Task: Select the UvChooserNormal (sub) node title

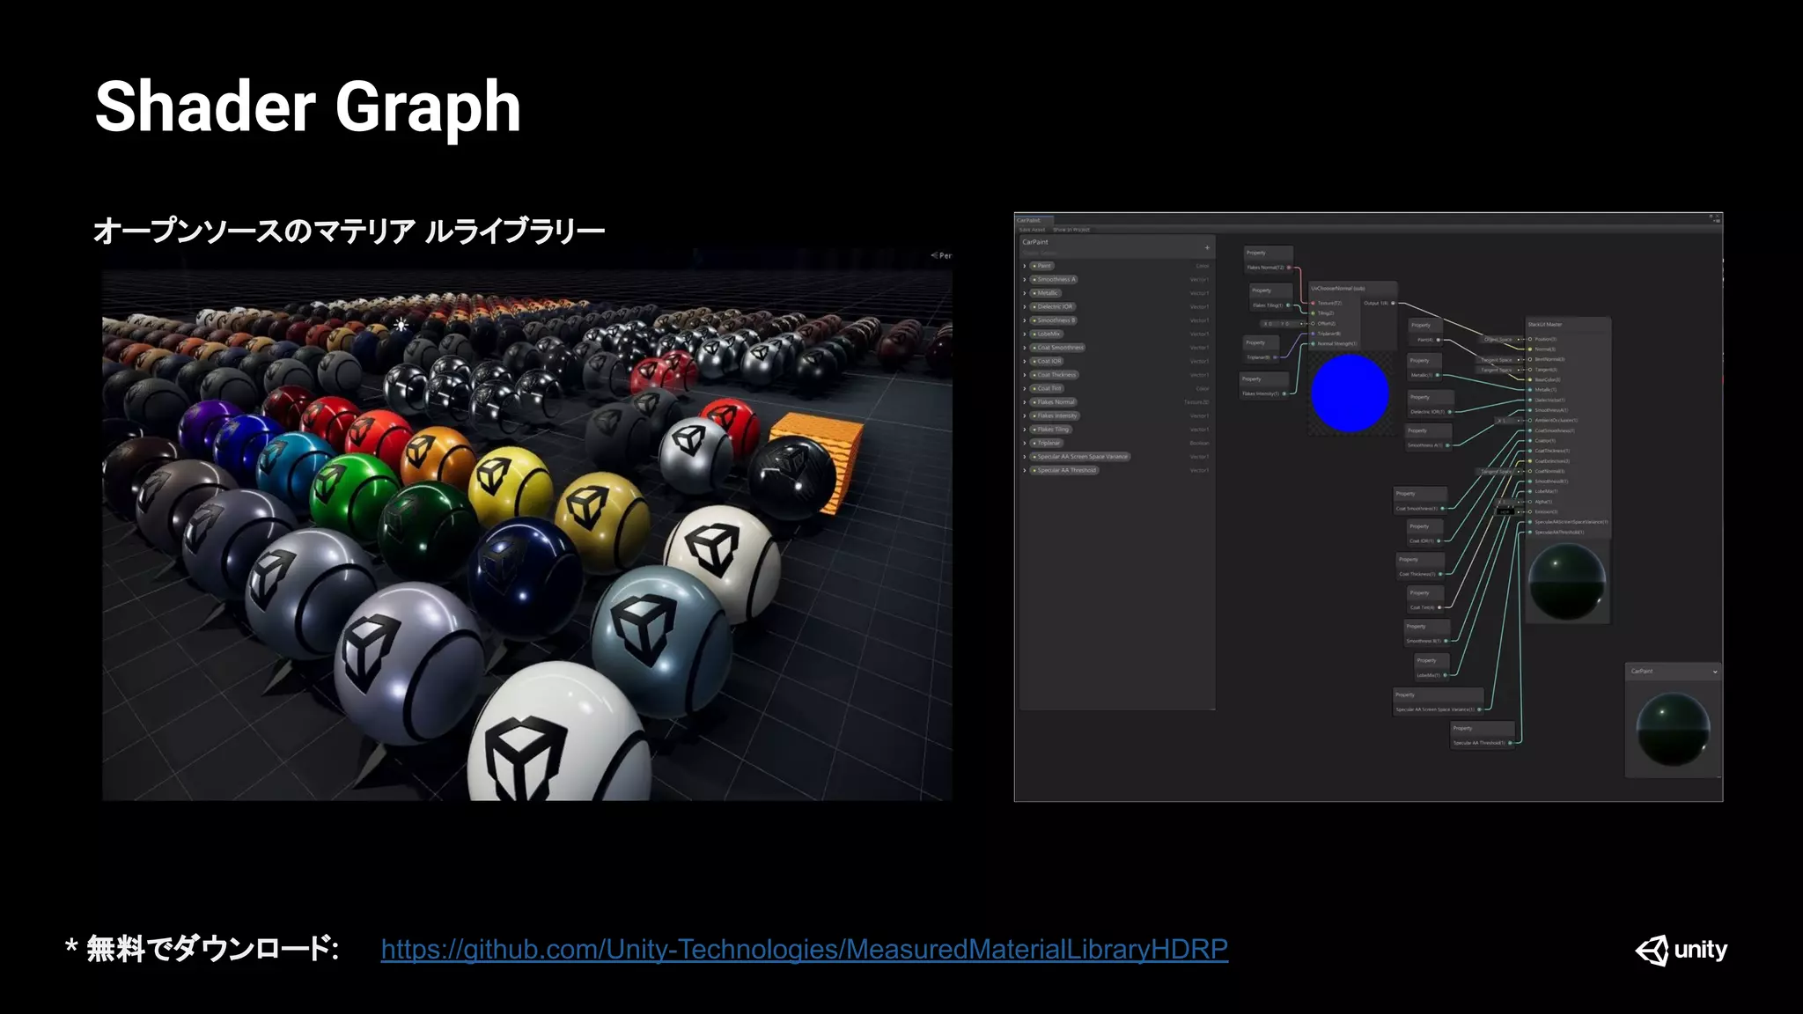Action: (1337, 289)
